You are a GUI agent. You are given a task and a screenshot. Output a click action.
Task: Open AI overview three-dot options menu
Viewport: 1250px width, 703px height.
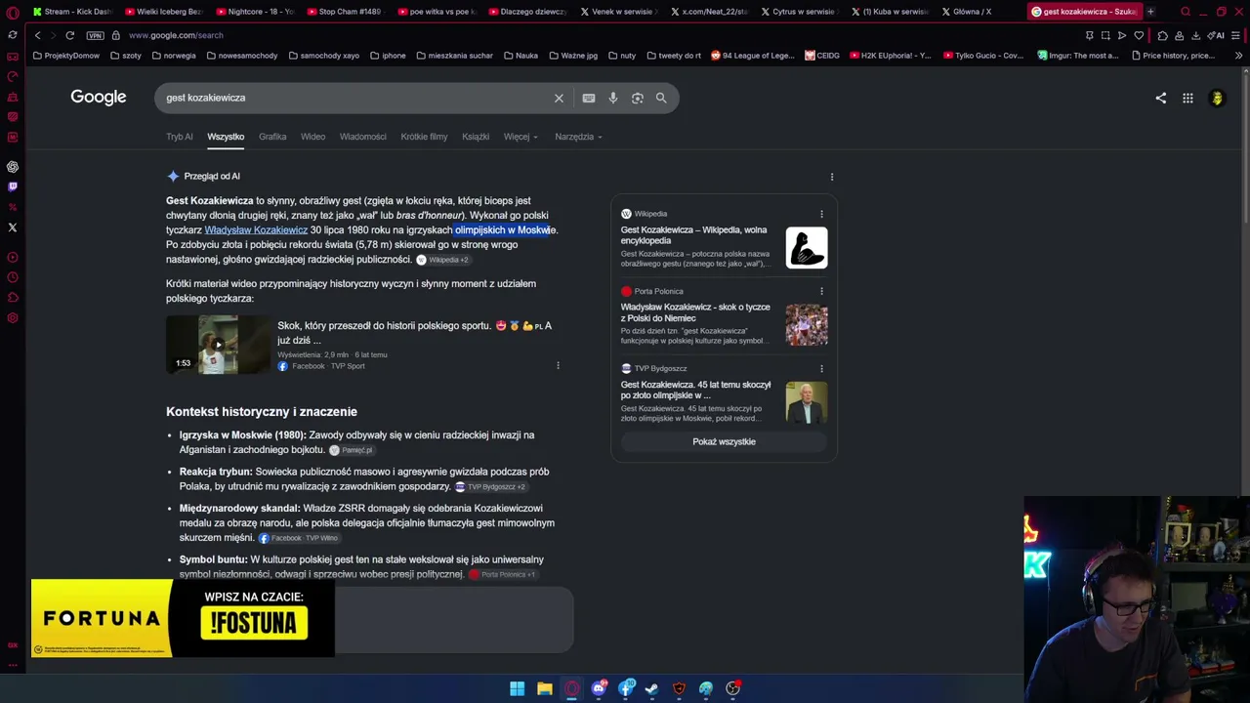tap(832, 177)
